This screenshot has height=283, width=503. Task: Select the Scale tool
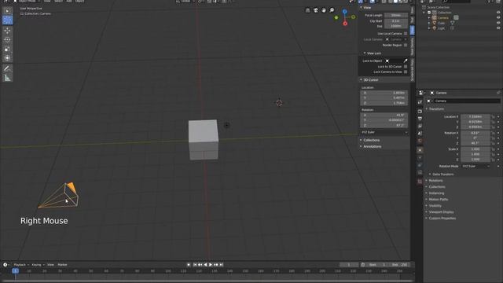coord(7,49)
